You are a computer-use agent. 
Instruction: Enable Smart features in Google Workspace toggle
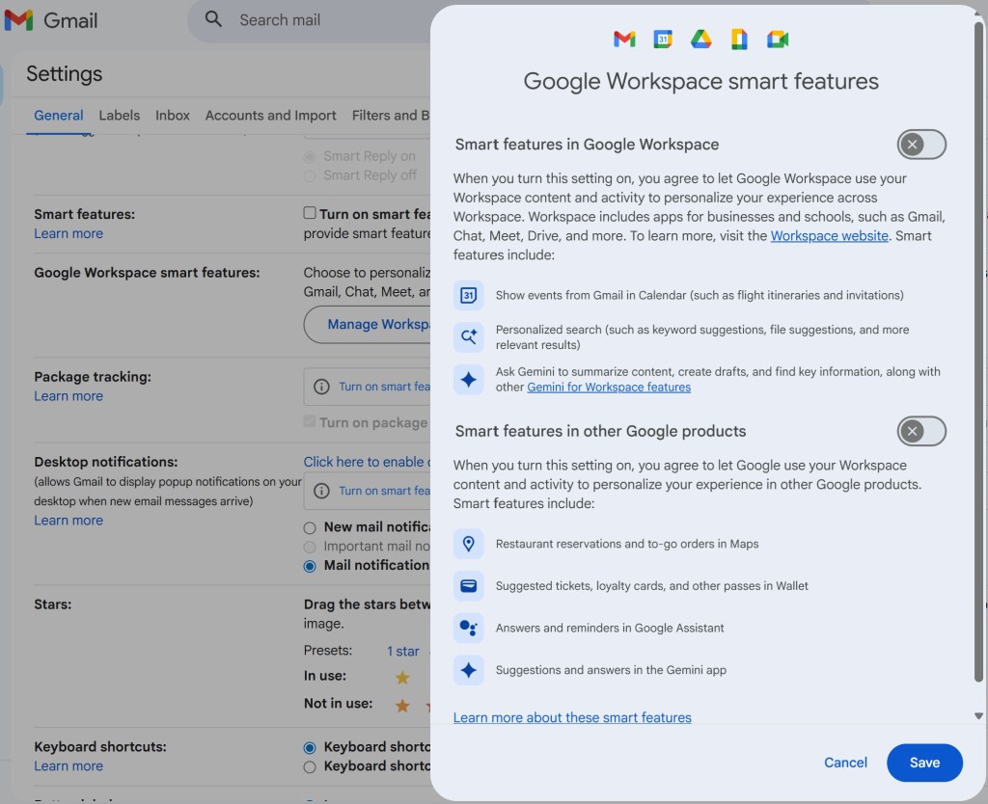click(921, 145)
